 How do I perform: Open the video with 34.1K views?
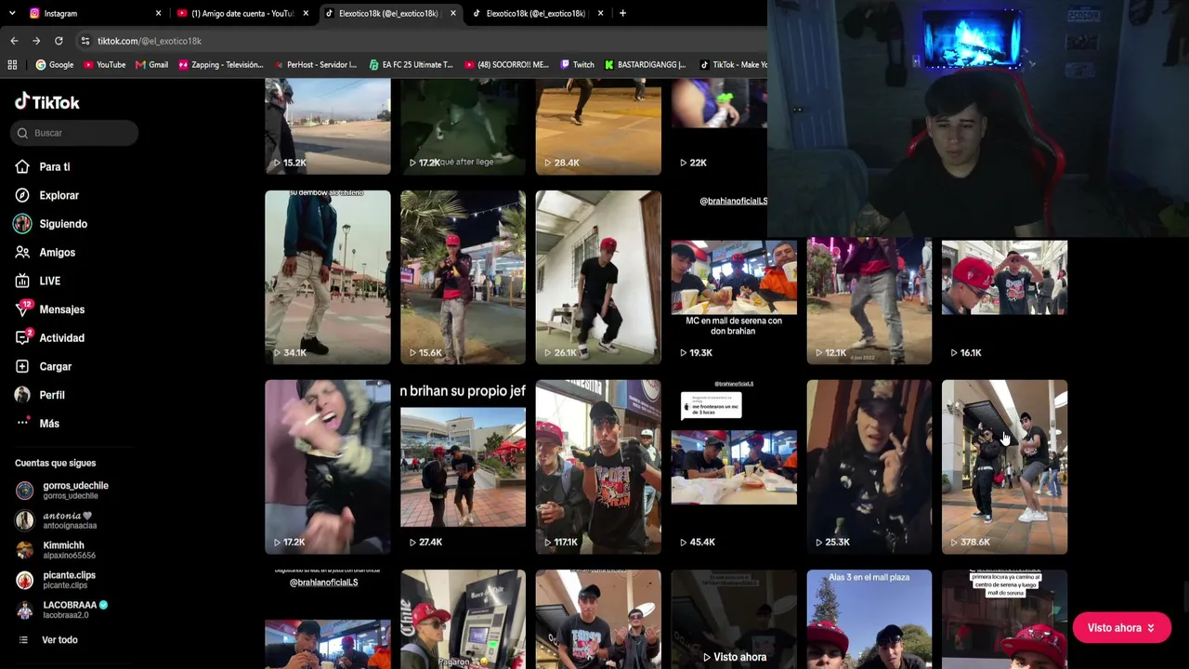tap(328, 277)
